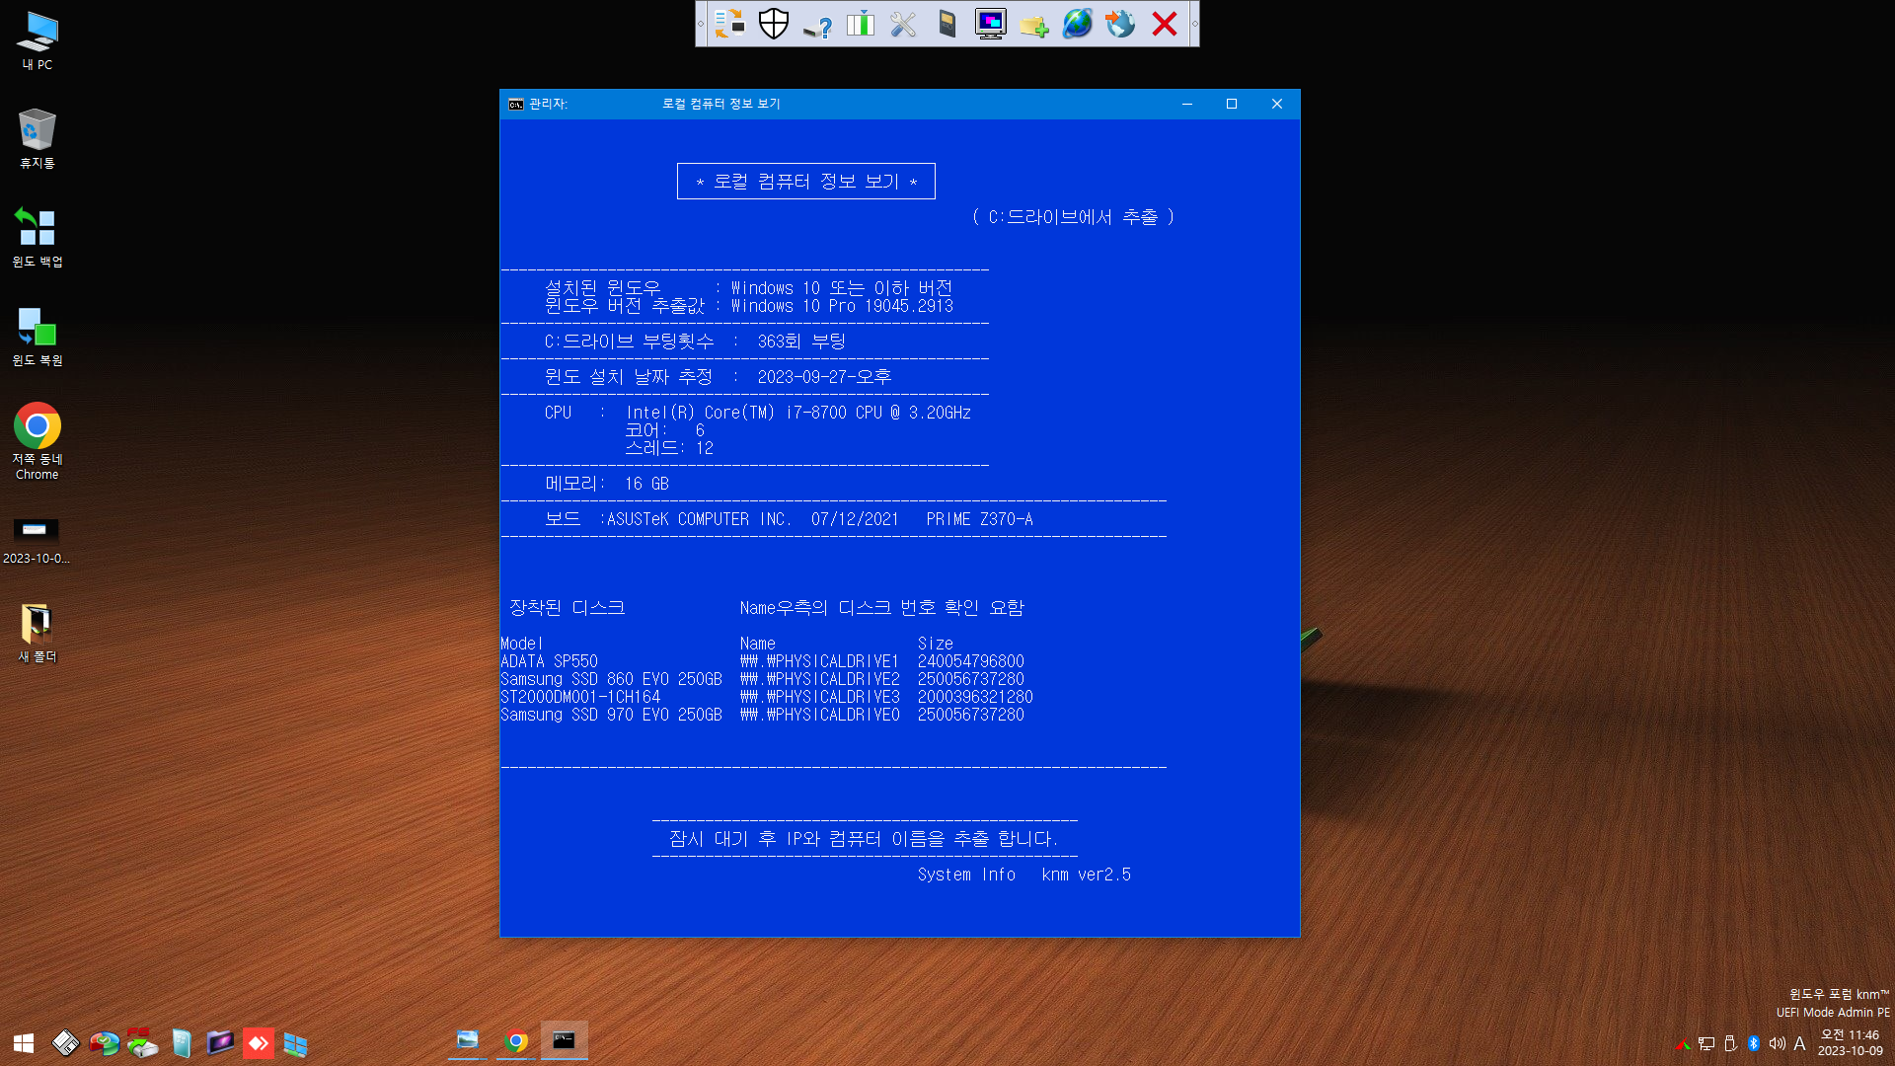Launch the 윈도 복원 desktop shortcut
Image resolution: width=1895 pixels, height=1066 pixels.
click(x=38, y=337)
